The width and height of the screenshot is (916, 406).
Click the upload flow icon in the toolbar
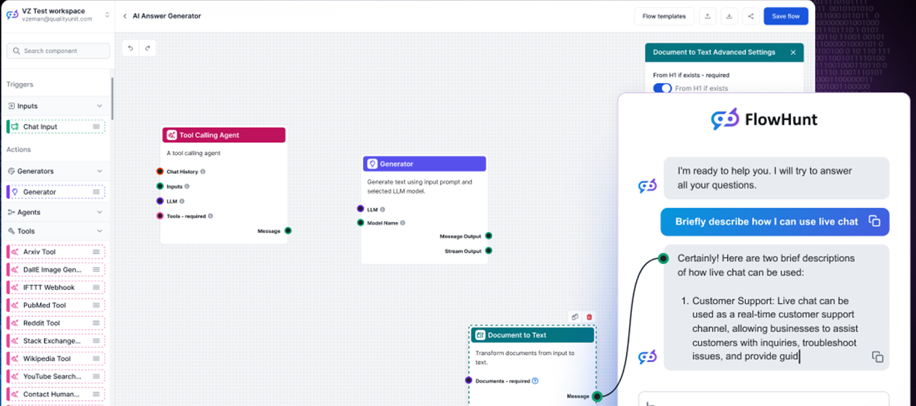tap(707, 16)
